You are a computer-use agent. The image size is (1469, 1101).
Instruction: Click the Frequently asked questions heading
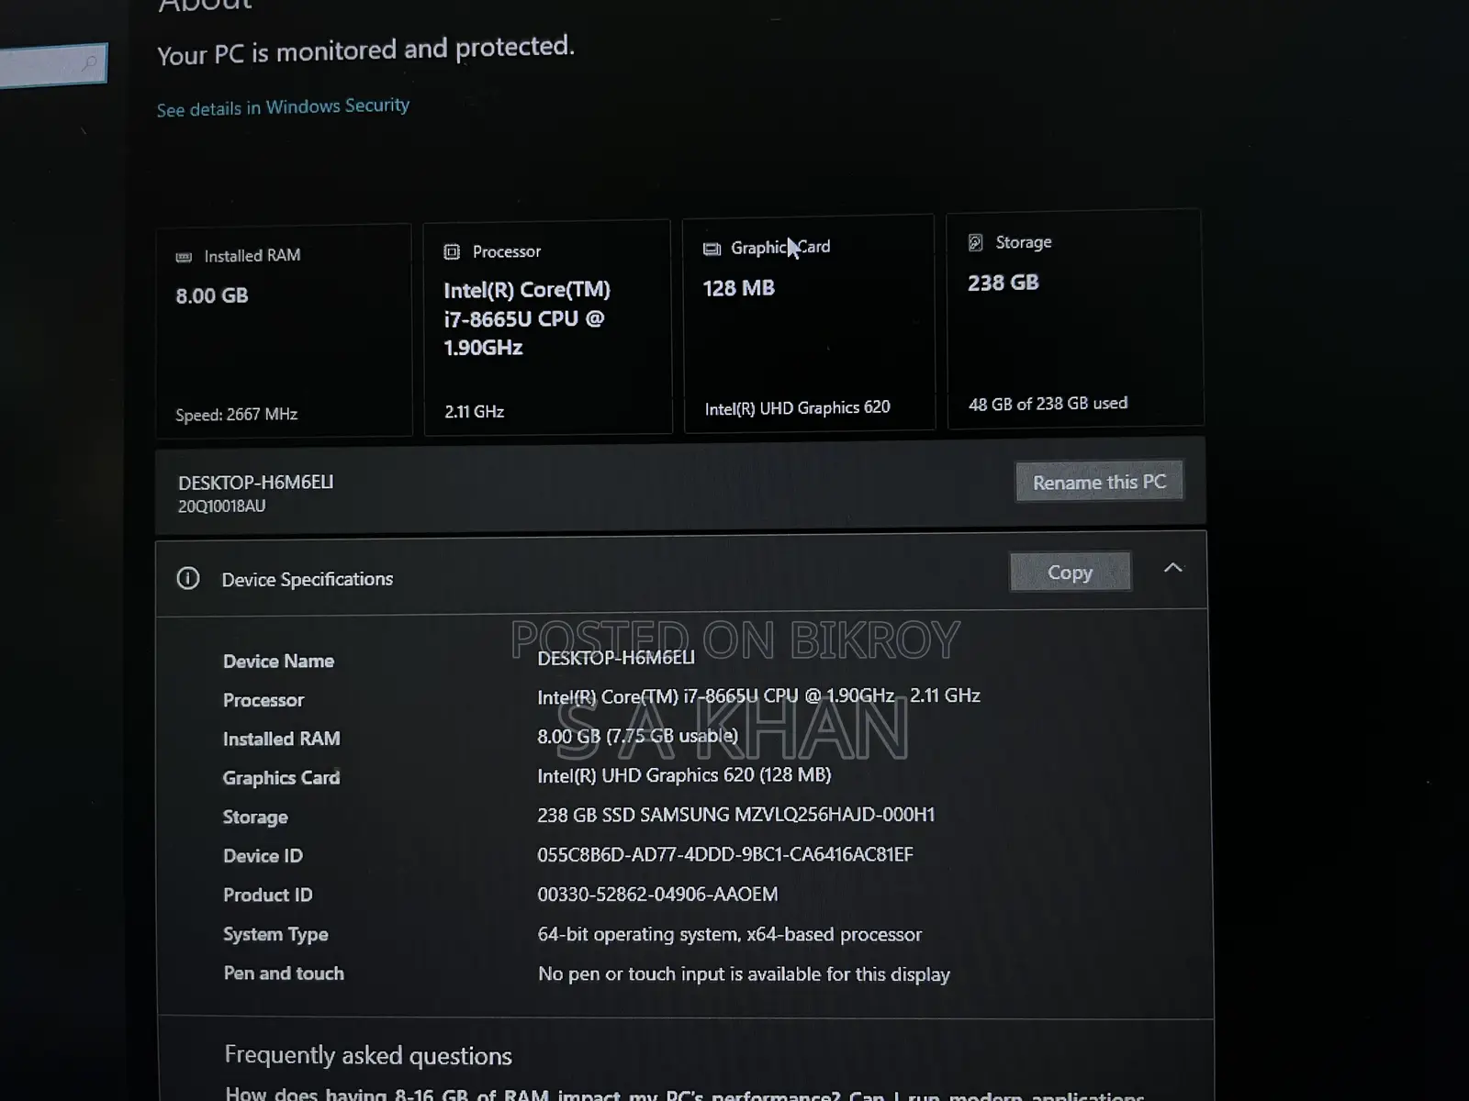click(368, 1055)
